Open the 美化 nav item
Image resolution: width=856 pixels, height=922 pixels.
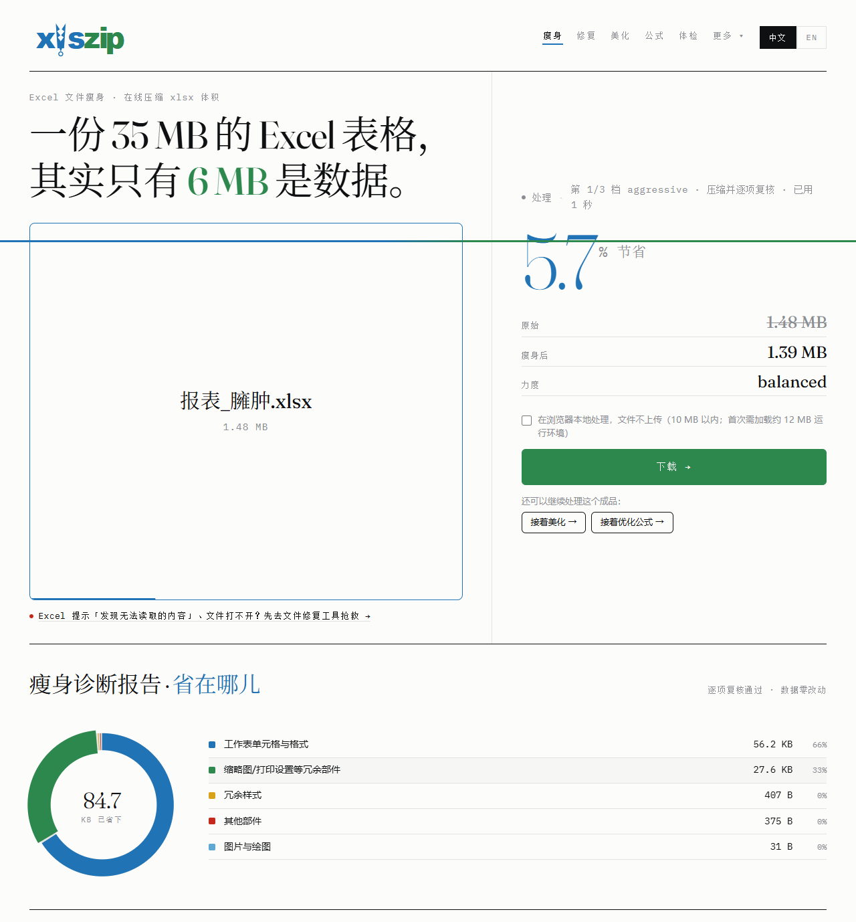coord(621,36)
